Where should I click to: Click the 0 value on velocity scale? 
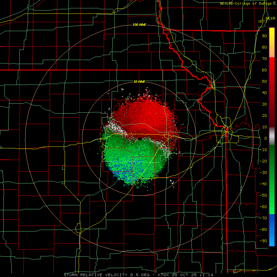click(x=266, y=138)
